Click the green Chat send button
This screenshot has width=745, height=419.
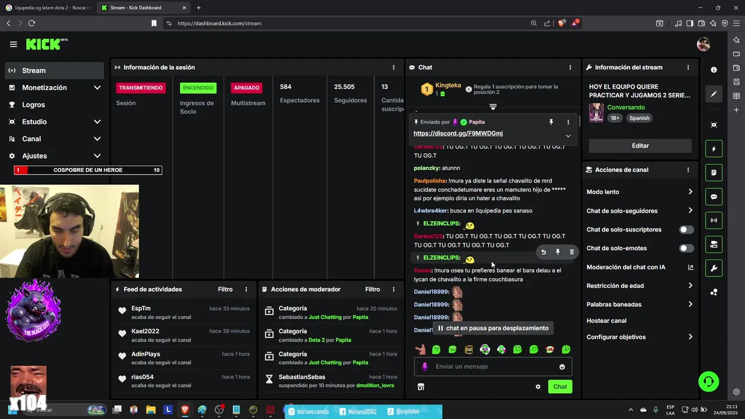coord(560,386)
